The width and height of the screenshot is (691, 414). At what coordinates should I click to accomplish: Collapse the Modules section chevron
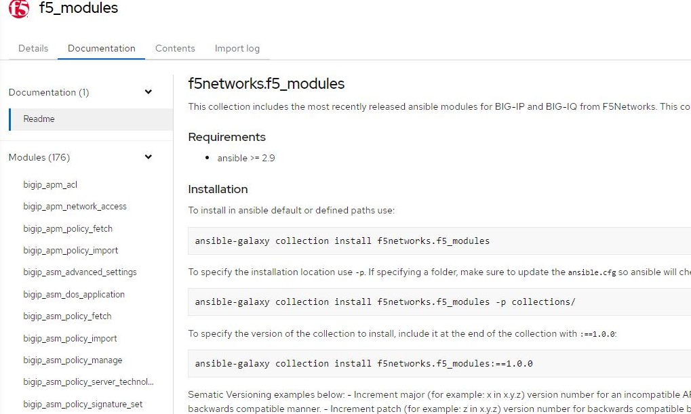click(x=149, y=157)
